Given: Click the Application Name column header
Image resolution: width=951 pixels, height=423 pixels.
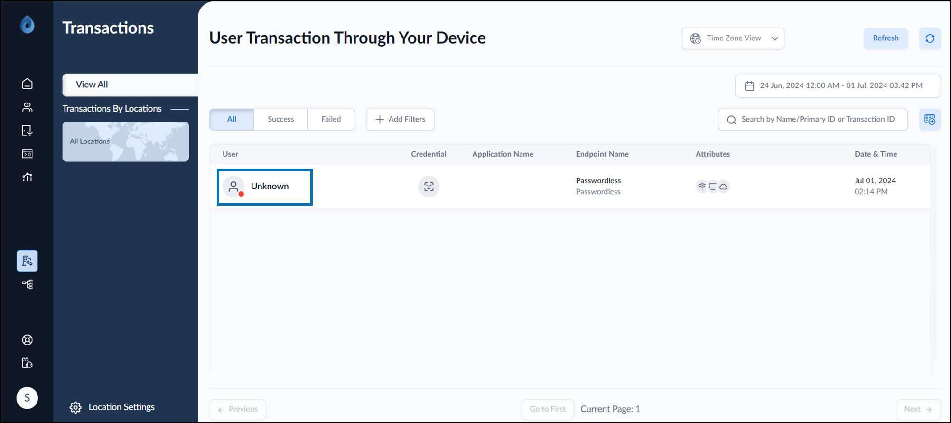Looking at the screenshot, I should [x=503, y=154].
